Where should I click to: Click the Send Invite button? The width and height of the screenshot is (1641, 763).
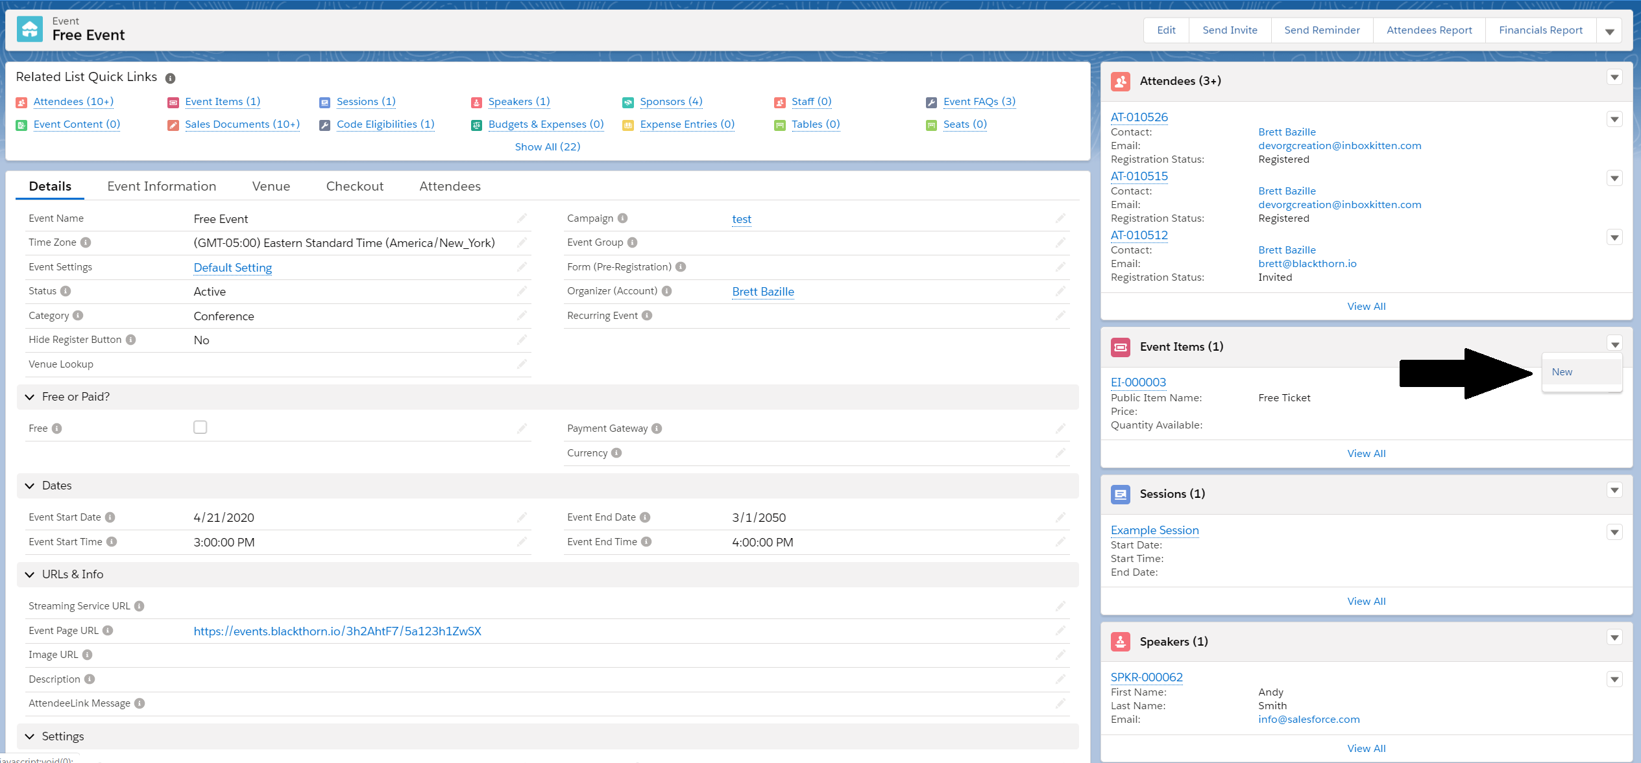point(1230,30)
